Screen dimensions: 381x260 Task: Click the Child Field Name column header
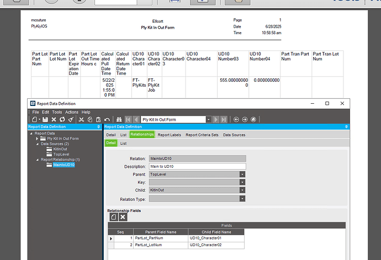pyautogui.click(x=216, y=232)
